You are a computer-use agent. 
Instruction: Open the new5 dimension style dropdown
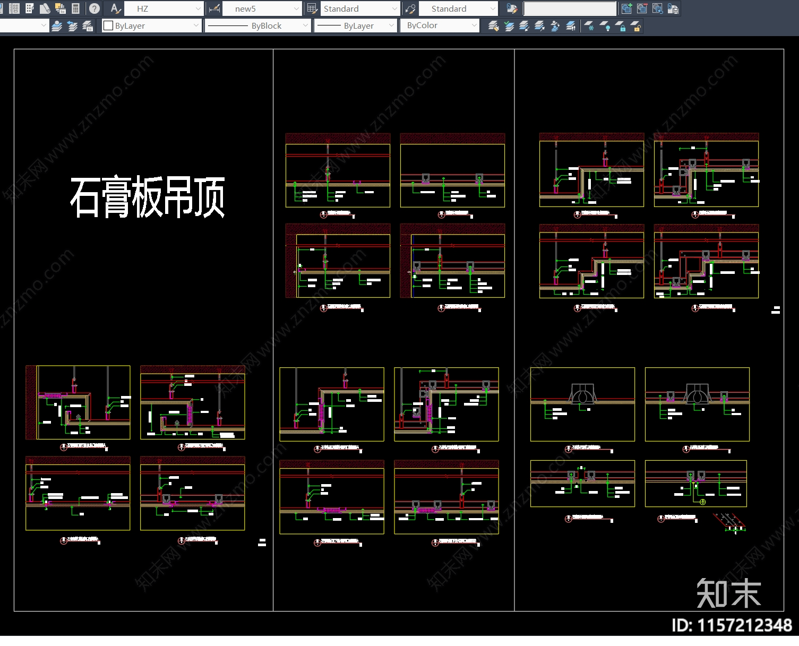262,8
